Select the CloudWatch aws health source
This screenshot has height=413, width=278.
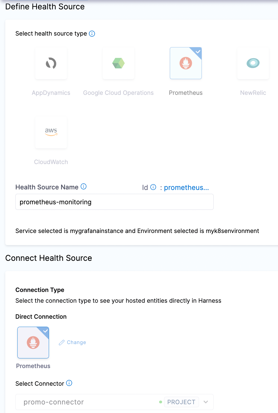(x=51, y=132)
